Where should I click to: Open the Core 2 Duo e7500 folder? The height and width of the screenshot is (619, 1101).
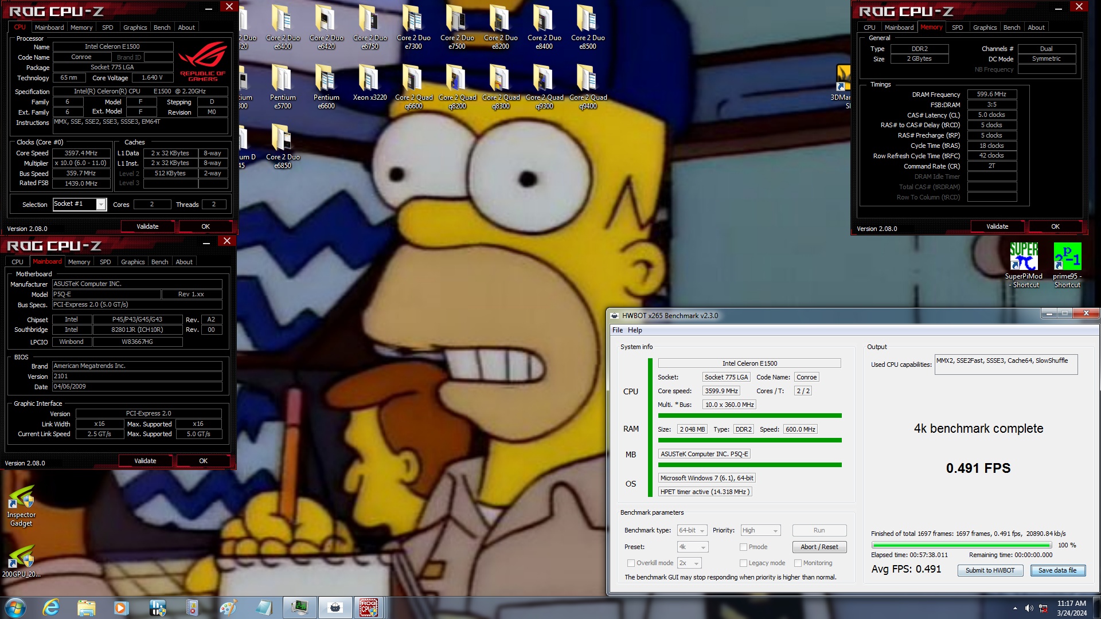(457, 27)
